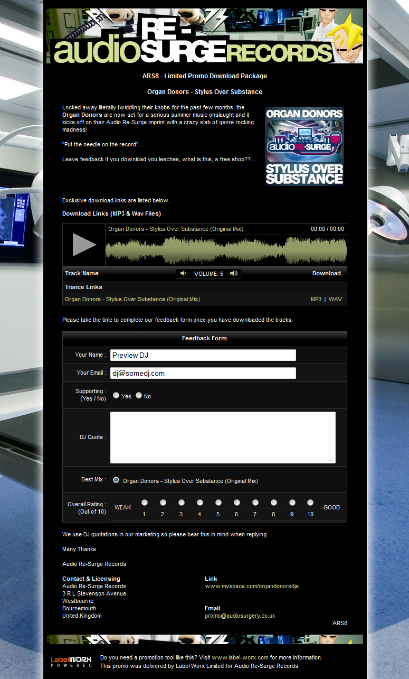This screenshot has width=409, height=679.
Task: Rate the track 10 out of 10
Action: [x=310, y=503]
